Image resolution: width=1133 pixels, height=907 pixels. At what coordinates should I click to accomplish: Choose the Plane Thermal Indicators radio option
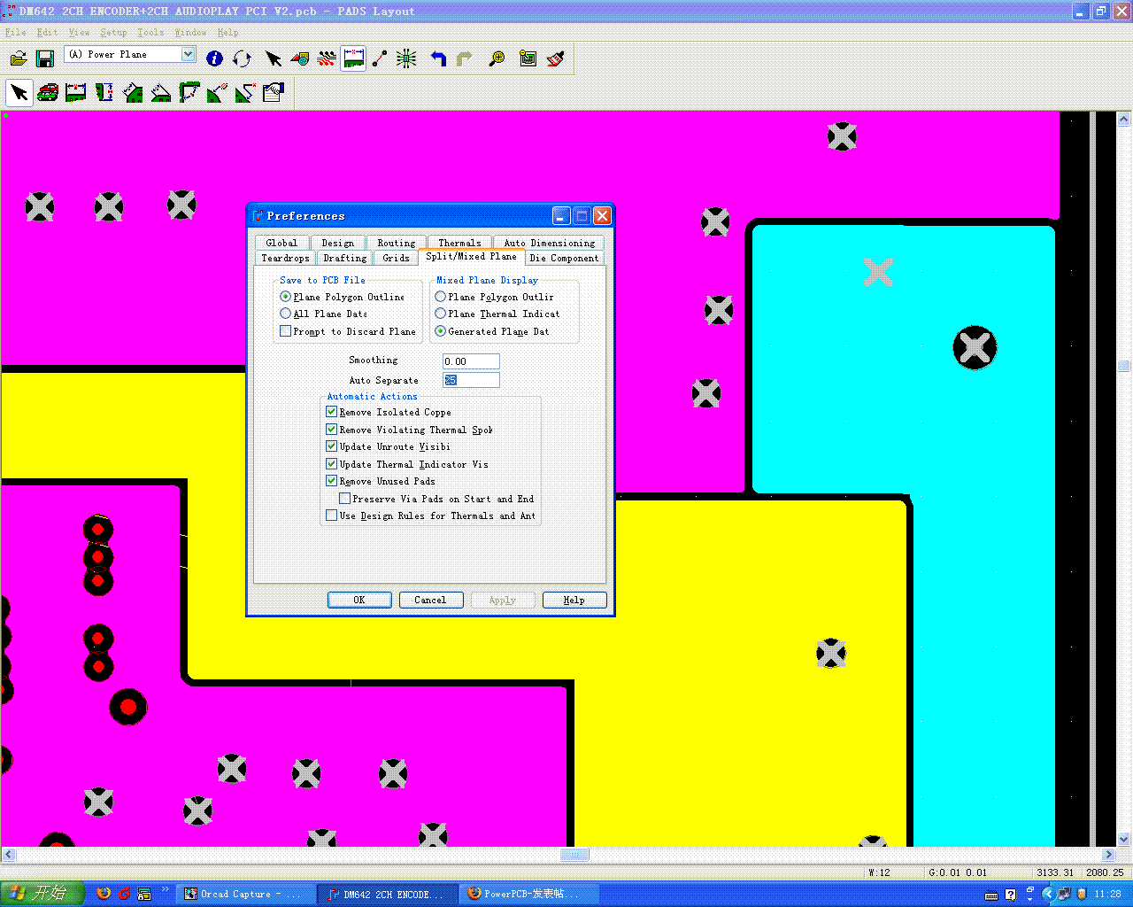pyautogui.click(x=440, y=314)
